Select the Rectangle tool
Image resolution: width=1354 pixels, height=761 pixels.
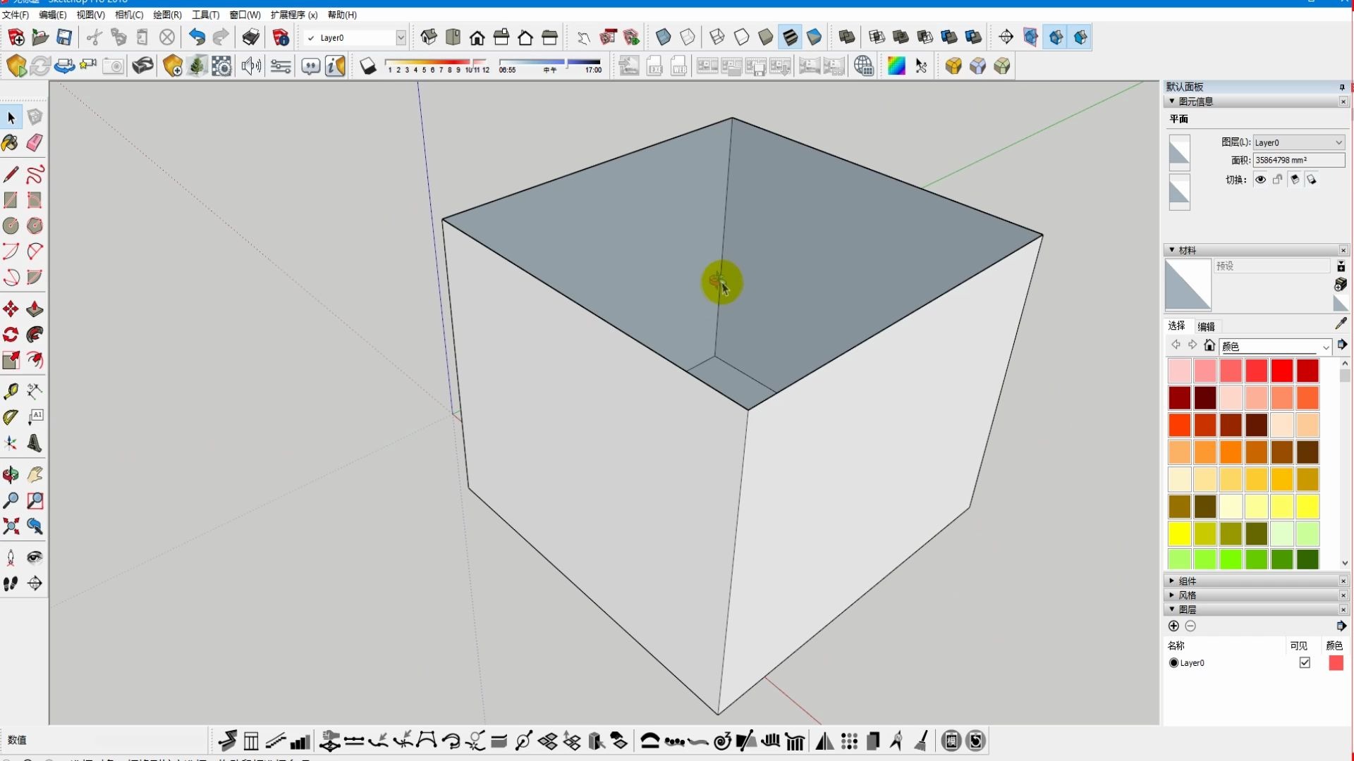(11, 200)
